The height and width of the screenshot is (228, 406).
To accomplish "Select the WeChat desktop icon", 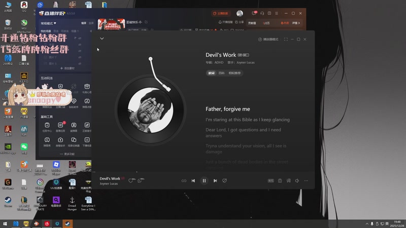I will [x=24, y=148].
